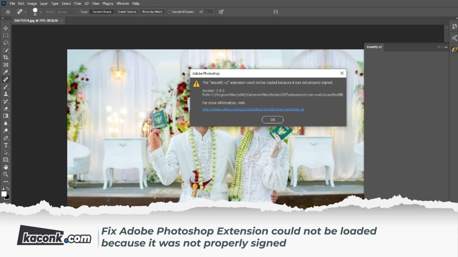This screenshot has height=257, width=458.
Task: Close the DSCF3928.jpg document tab
Action: tap(61, 21)
